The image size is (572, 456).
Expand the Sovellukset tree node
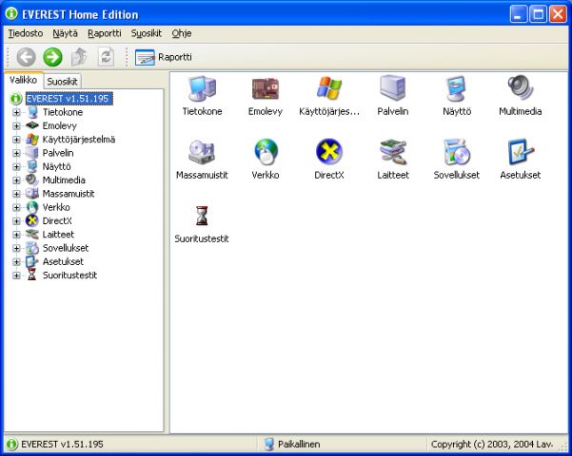[x=16, y=248]
